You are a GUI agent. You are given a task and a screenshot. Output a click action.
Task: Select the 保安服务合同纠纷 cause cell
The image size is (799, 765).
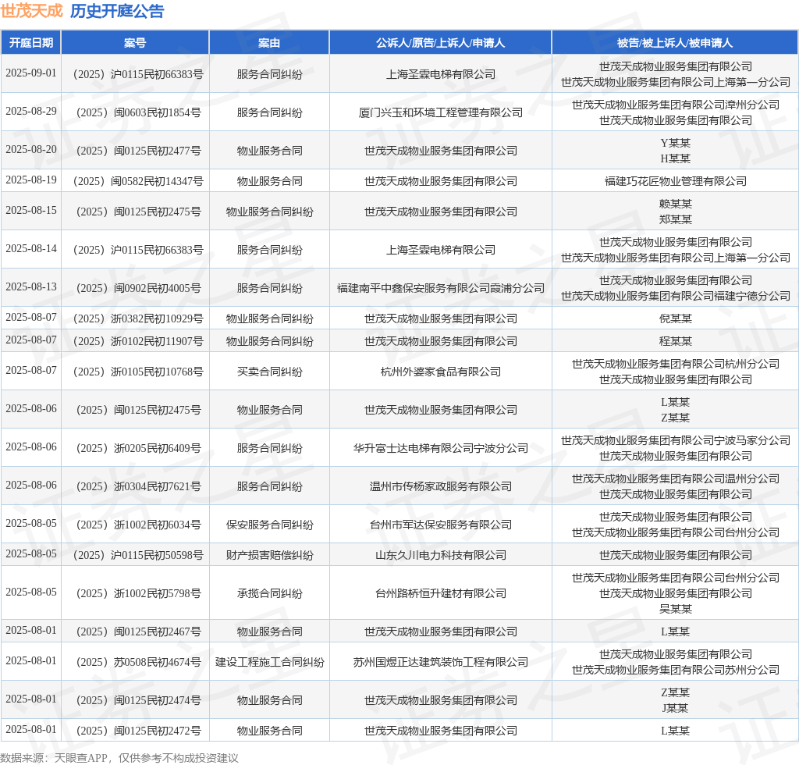[x=269, y=525]
